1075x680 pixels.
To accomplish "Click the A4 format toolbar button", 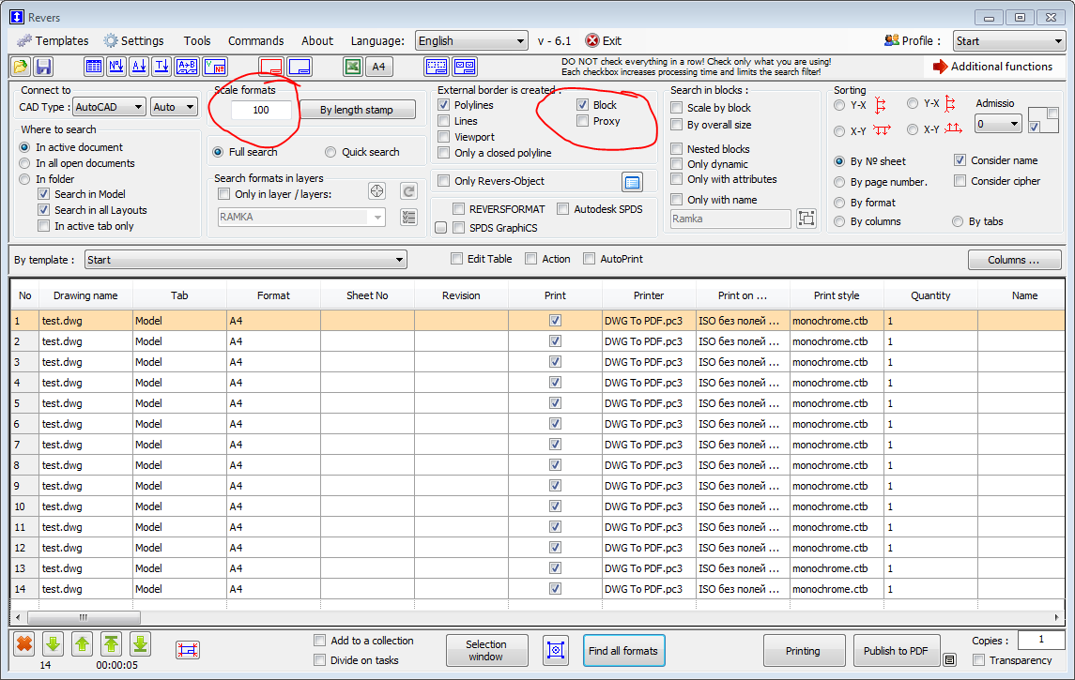I will 379,67.
